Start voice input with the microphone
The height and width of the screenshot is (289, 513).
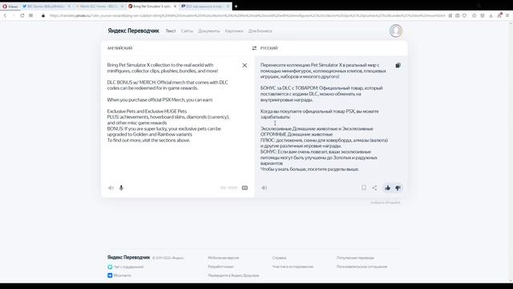[x=121, y=188]
